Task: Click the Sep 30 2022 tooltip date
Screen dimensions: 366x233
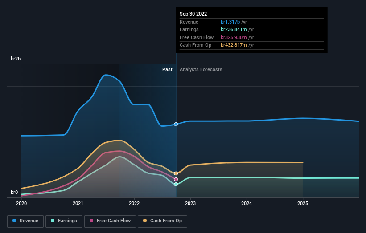Action: [x=193, y=14]
